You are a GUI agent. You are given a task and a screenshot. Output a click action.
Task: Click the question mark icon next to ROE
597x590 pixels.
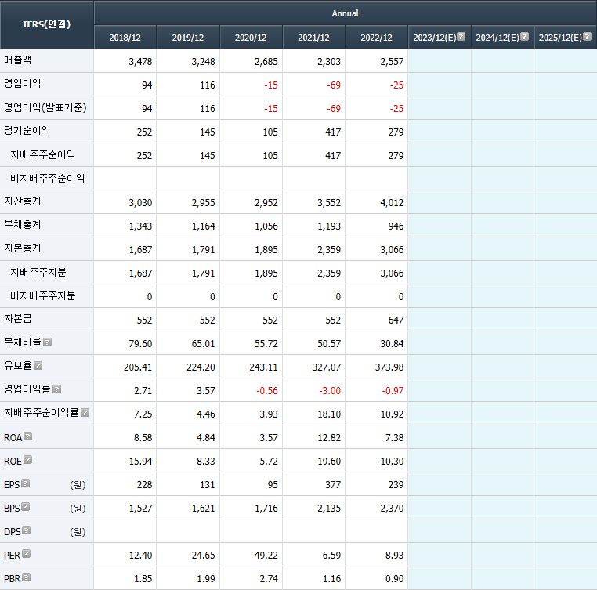[27, 460]
